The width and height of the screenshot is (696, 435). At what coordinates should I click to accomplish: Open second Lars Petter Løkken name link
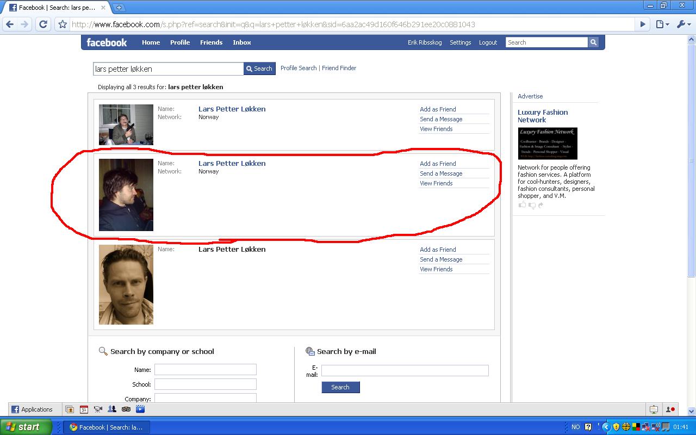pos(232,163)
